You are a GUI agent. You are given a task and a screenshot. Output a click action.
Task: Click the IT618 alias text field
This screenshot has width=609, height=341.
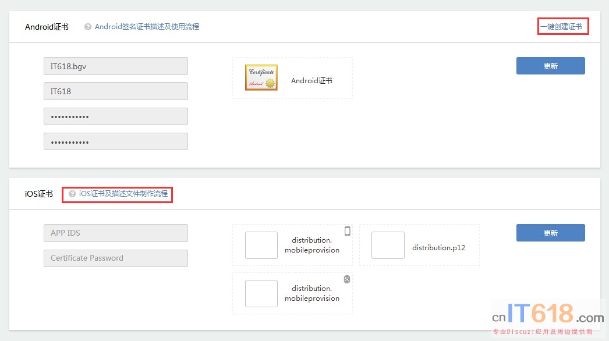click(116, 91)
